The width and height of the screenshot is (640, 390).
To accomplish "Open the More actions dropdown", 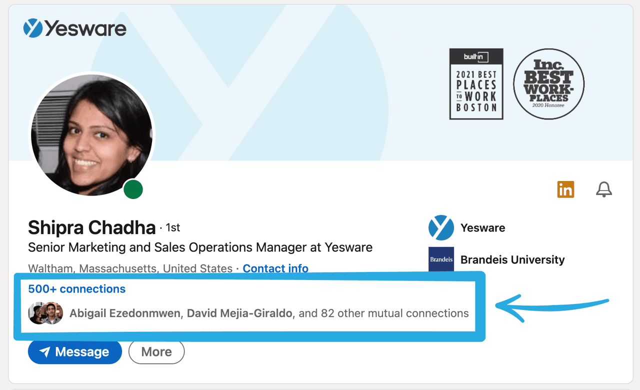I will point(156,352).
